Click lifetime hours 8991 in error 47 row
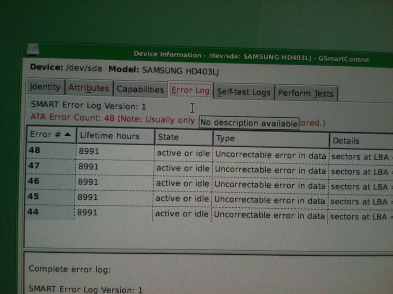 tap(88, 167)
